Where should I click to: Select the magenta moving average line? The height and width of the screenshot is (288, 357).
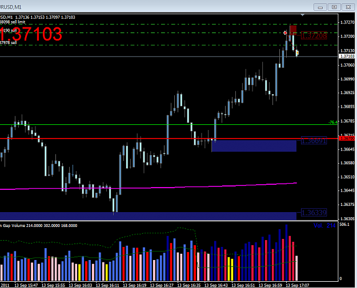148,188
